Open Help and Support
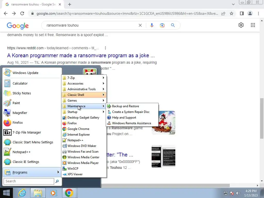Screen dimensions: 264x198 tap(132, 118)
